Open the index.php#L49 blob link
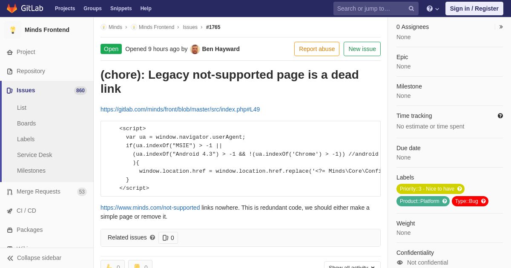This screenshot has height=268, width=511. click(x=180, y=109)
